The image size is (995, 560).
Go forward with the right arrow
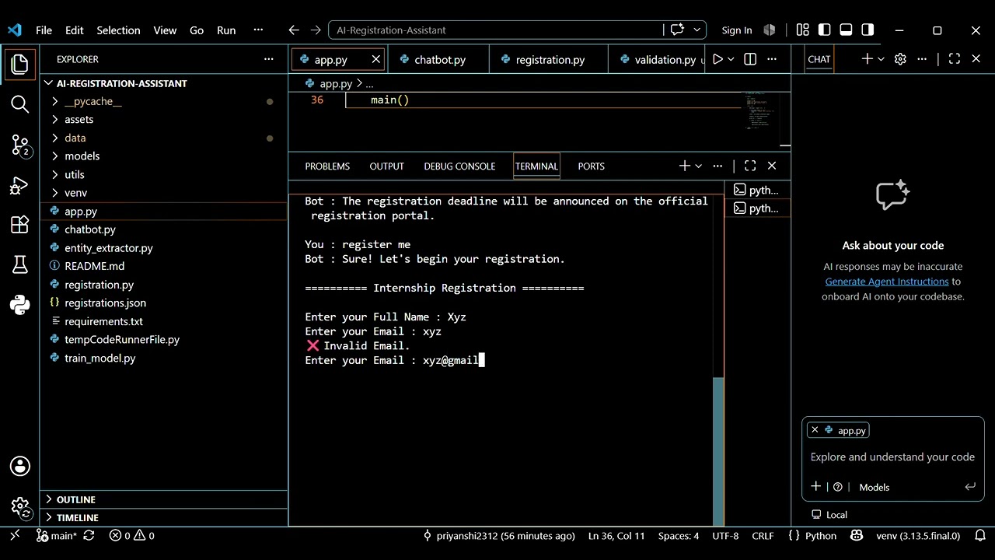[x=316, y=30]
